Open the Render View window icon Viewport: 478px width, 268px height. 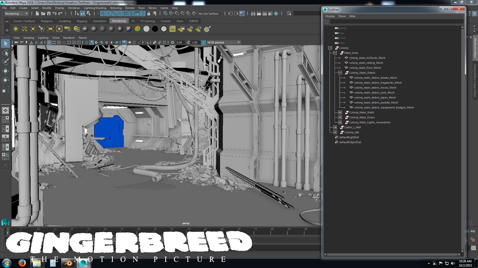pyautogui.click(x=253, y=13)
